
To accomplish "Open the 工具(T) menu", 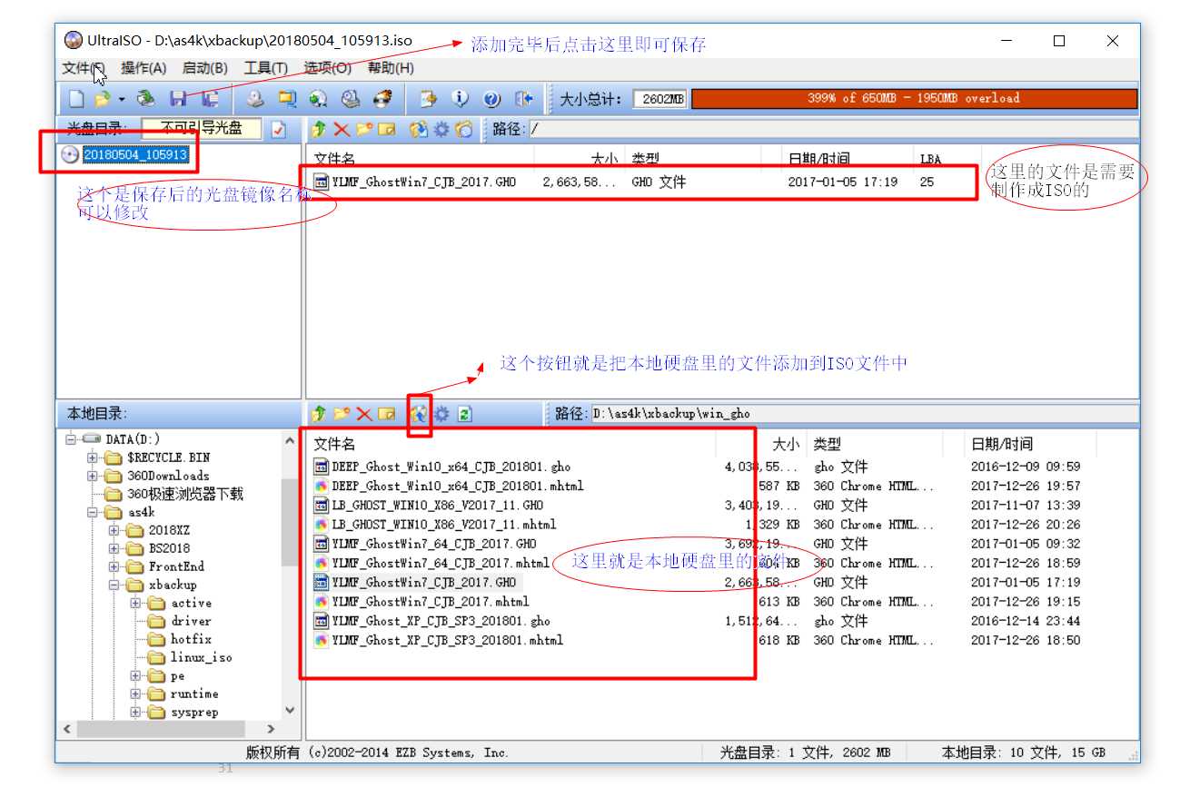I will (265, 68).
